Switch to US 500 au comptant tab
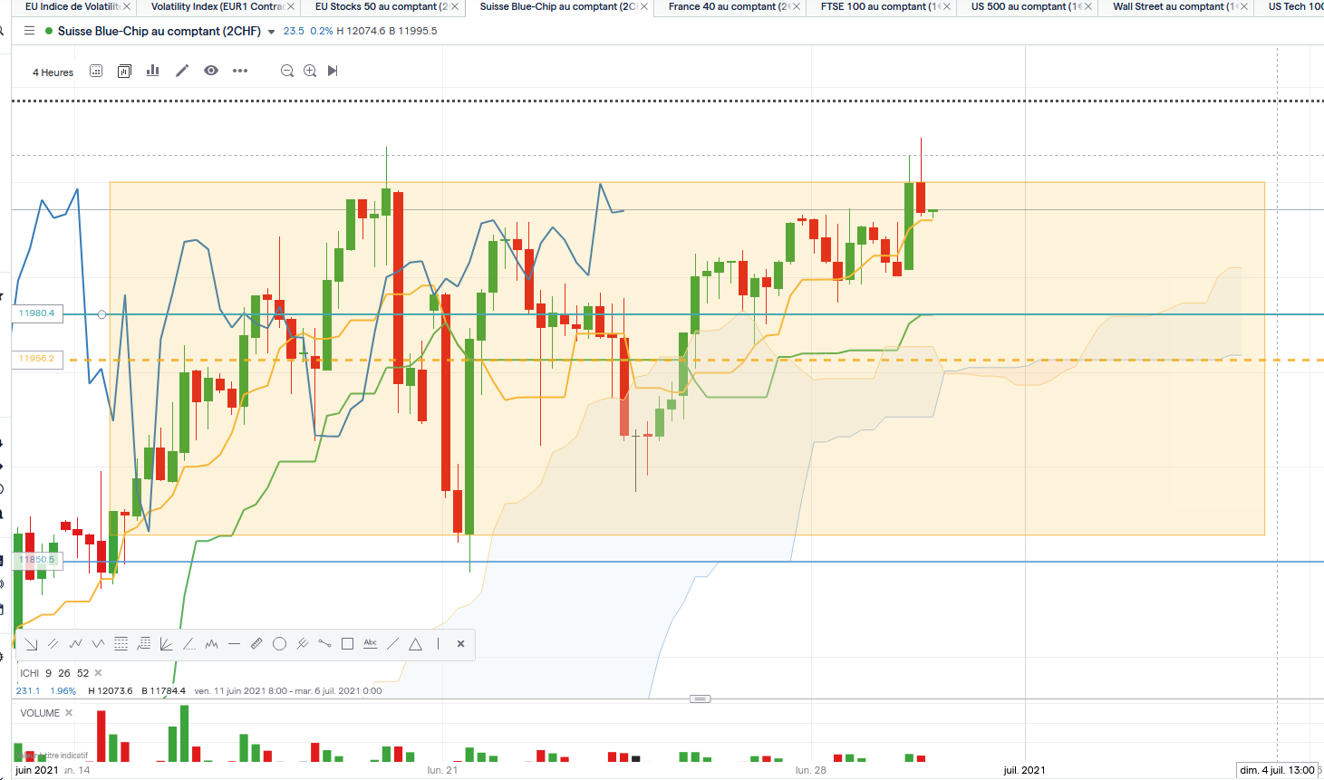This screenshot has height=780, width=1324. [1027, 6]
